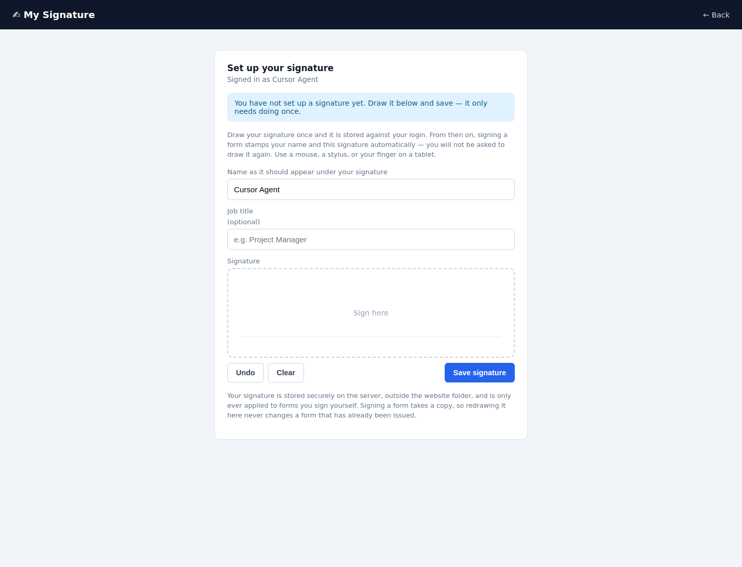Click the Set up your signature heading
Viewport: 742px width, 567px height.
pos(280,68)
